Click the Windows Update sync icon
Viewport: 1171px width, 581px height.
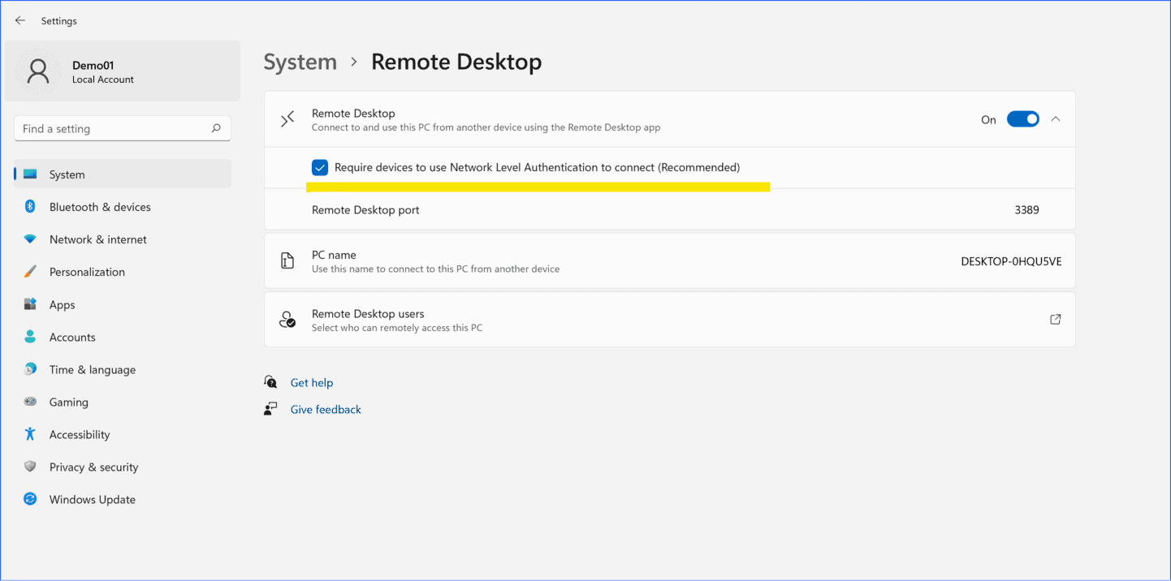(30, 499)
